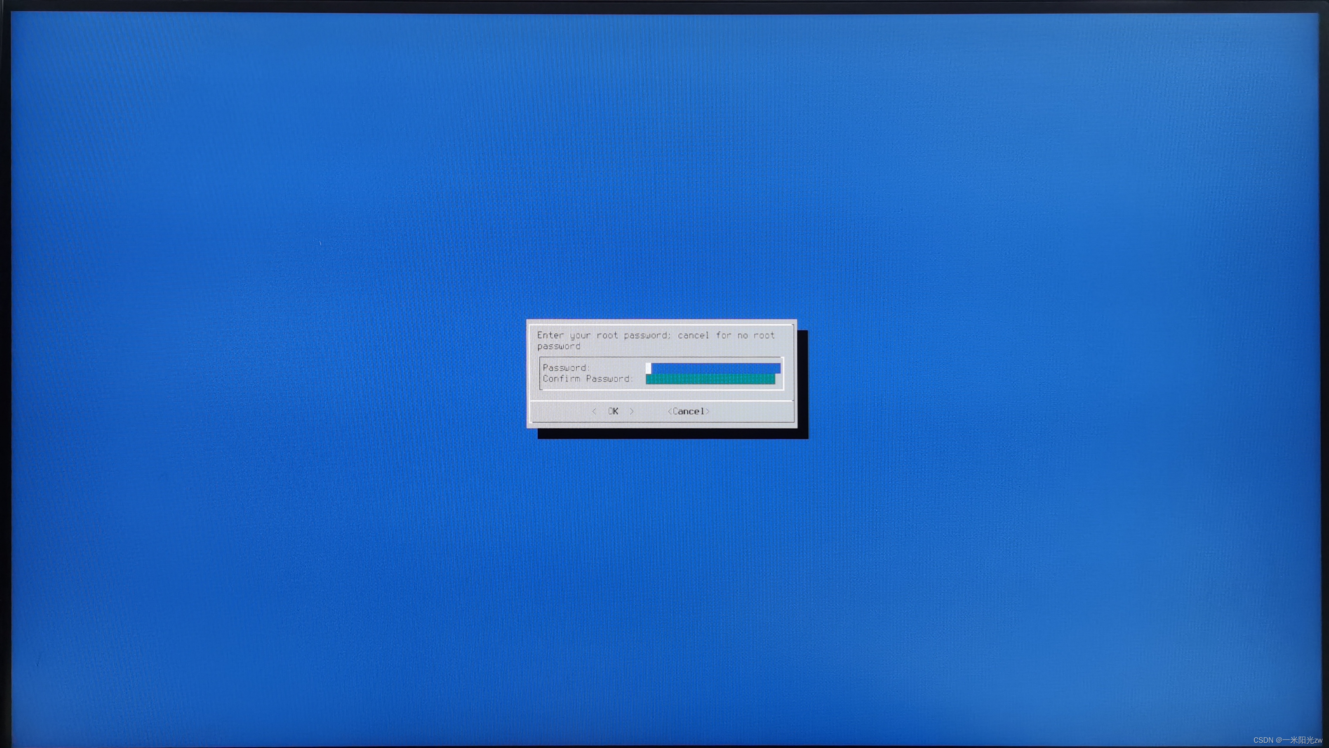Viewport: 1329px width, 748px height.
Task: Click the word "cancel" in the prompt
Action: pos(693,335)
